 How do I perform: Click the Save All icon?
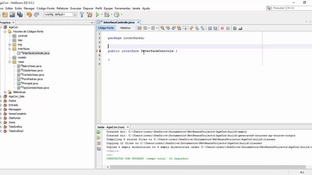(x=19, y=15)
